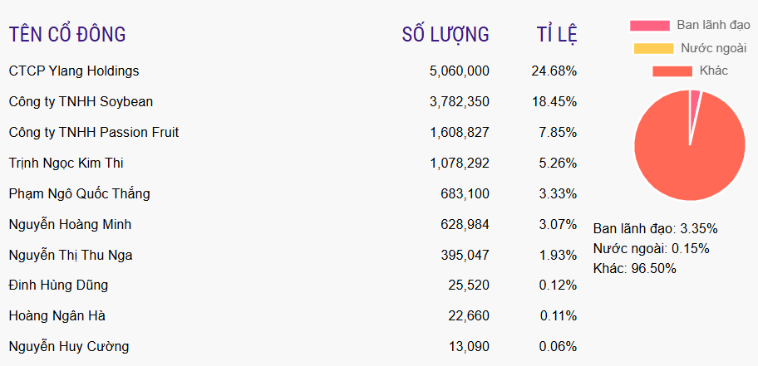Open Đinh Hùng Dũng shareholder row
758x366 pixels.
pos(58,285)
